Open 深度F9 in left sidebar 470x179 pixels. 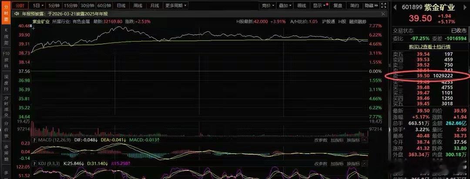6,83
